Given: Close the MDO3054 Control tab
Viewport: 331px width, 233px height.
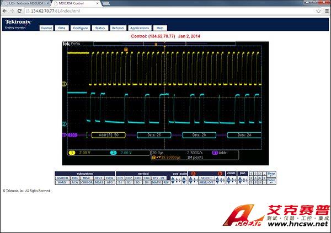Looking at the screenshot, I should pyautogui.click(x=97, y=3).
